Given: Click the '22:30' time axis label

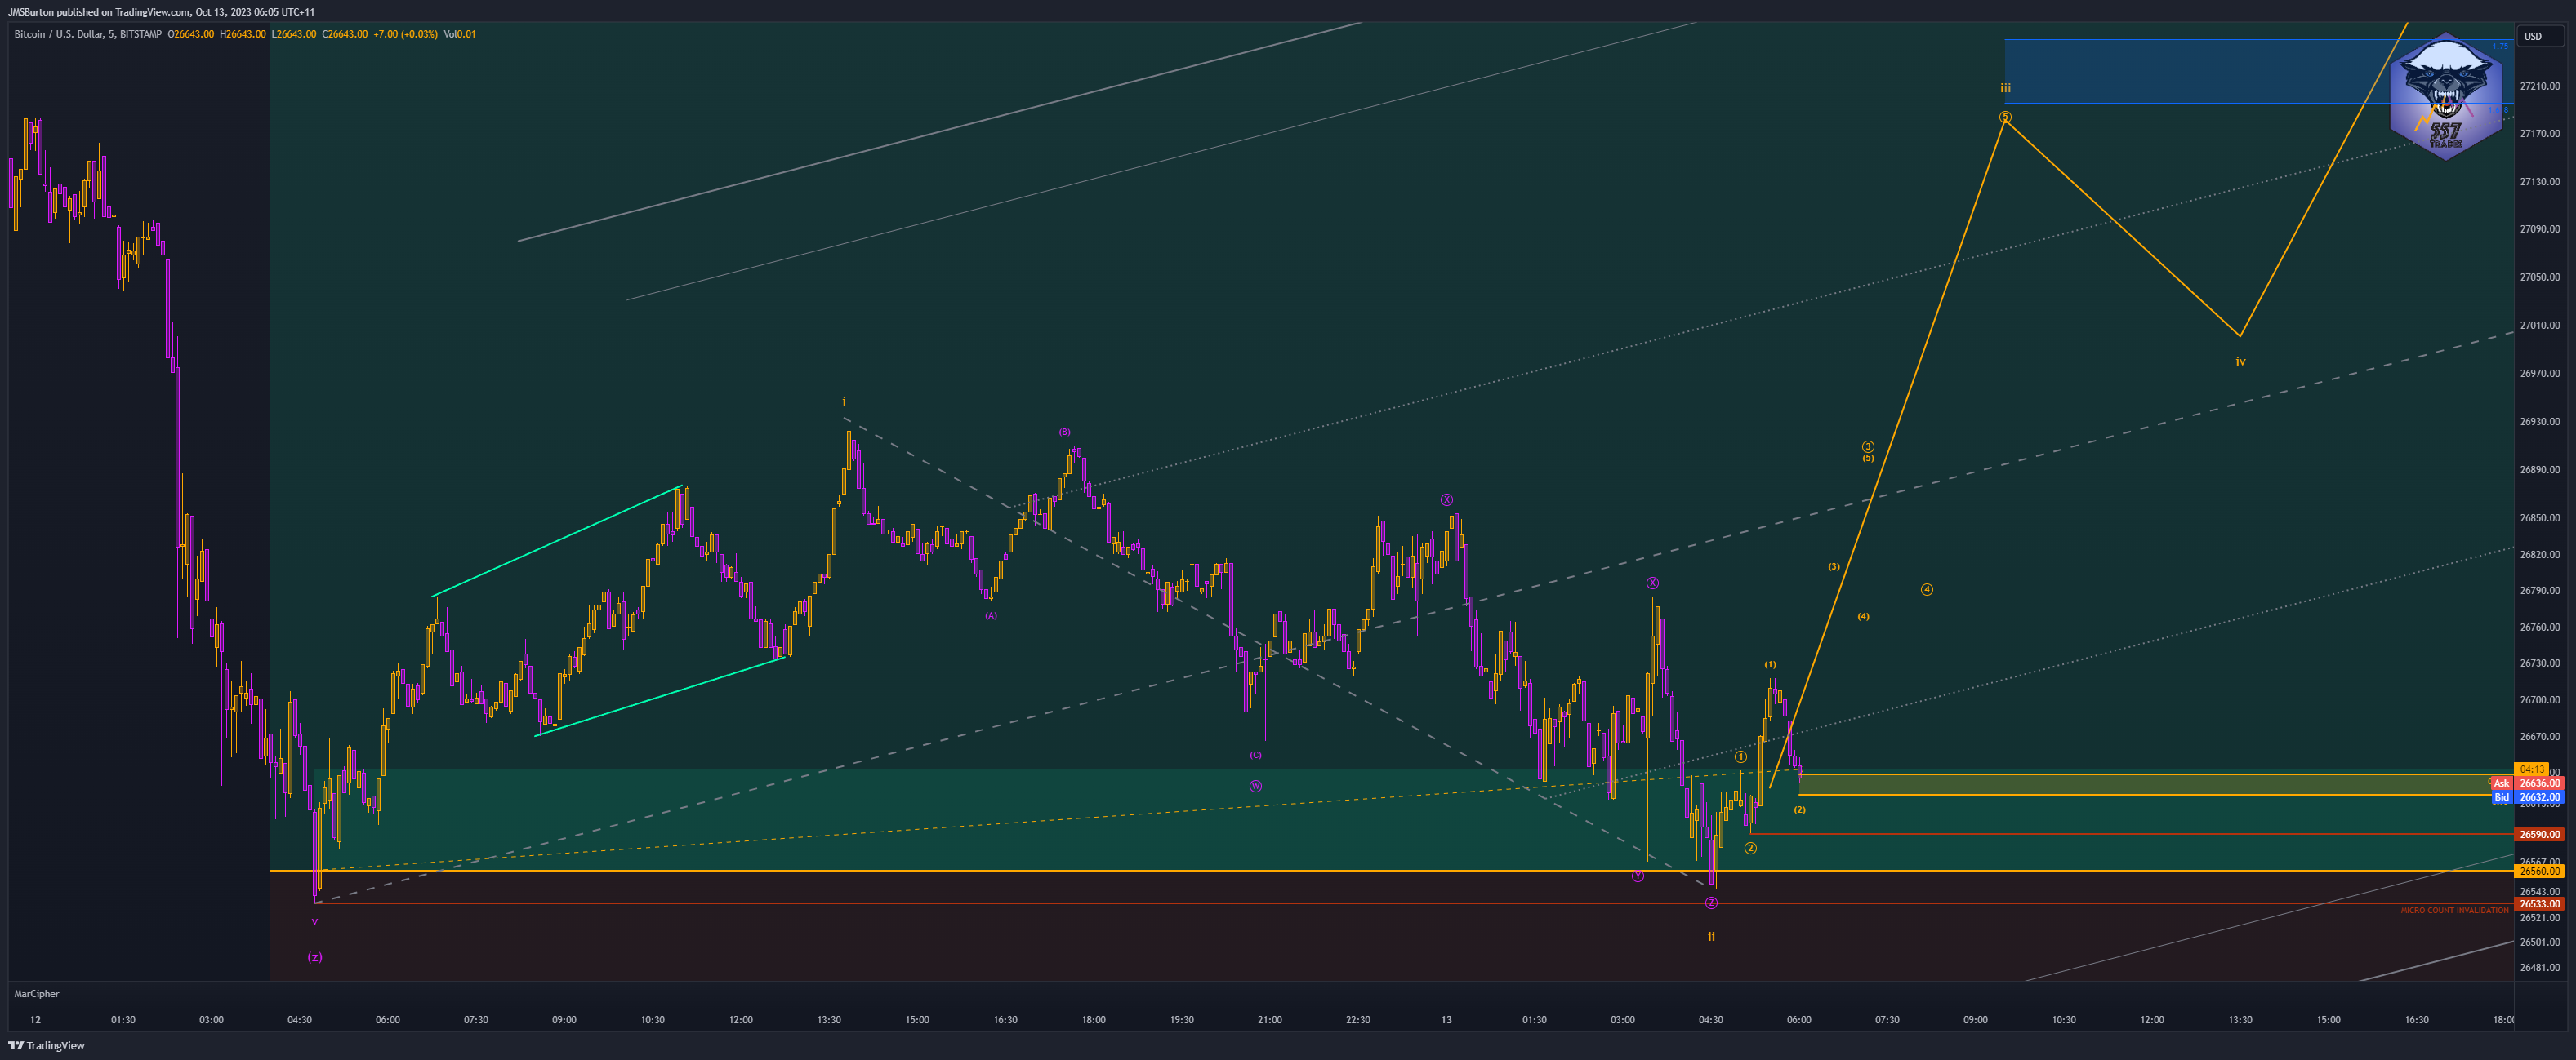Looking at the screenshot, I should (x=1358, y=1020).
